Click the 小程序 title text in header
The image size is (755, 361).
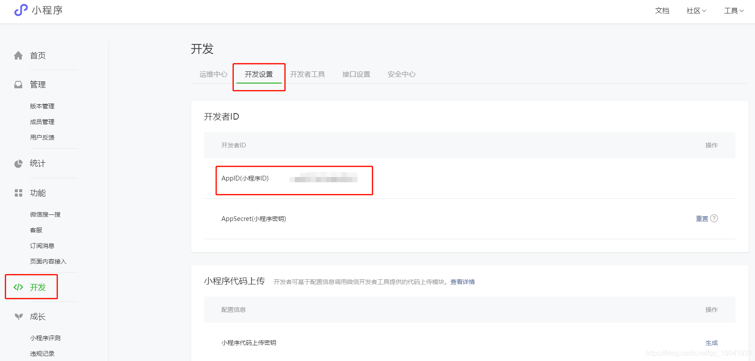click(x=47, y=10)
